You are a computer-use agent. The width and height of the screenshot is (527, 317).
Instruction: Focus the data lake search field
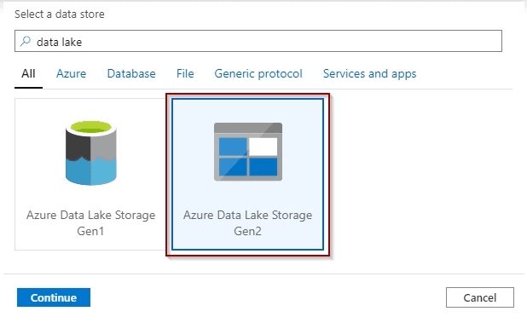258,41
